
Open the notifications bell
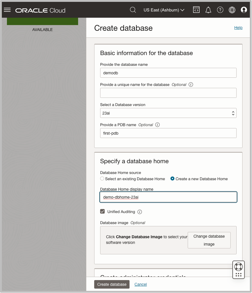208,10
